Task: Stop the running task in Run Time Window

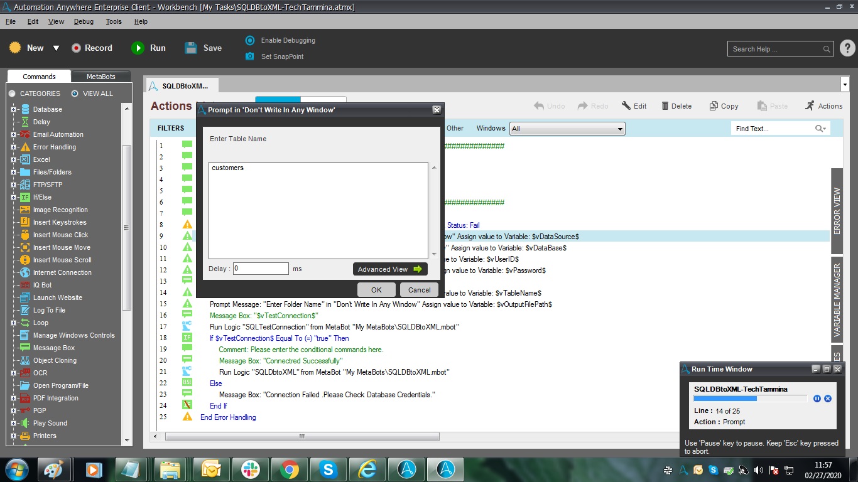Action: click(x=828, y=399)
